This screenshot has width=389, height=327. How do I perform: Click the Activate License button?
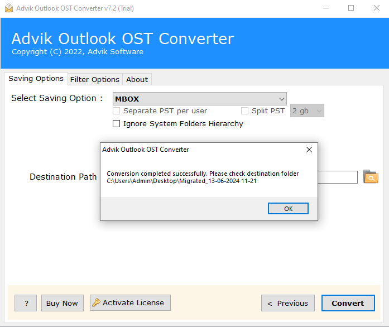click(x=130, y=302)
